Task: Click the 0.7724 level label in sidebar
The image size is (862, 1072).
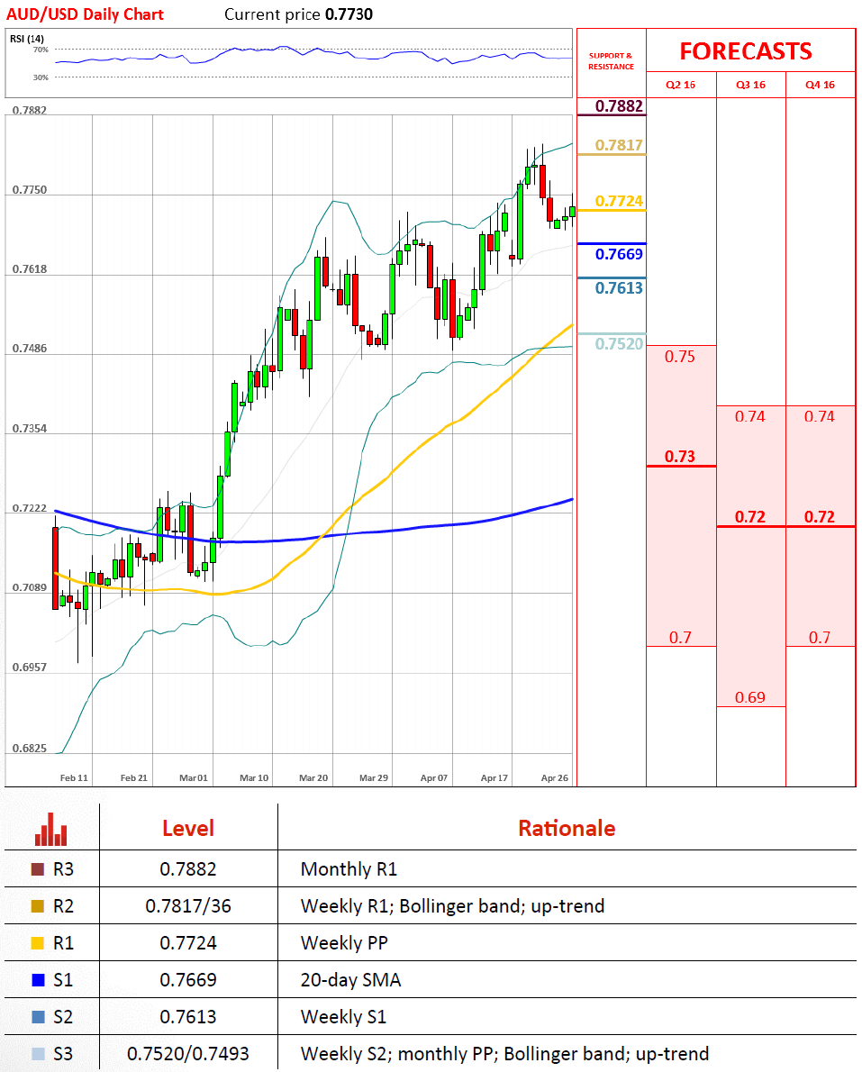Action: (x=620, y=201)
